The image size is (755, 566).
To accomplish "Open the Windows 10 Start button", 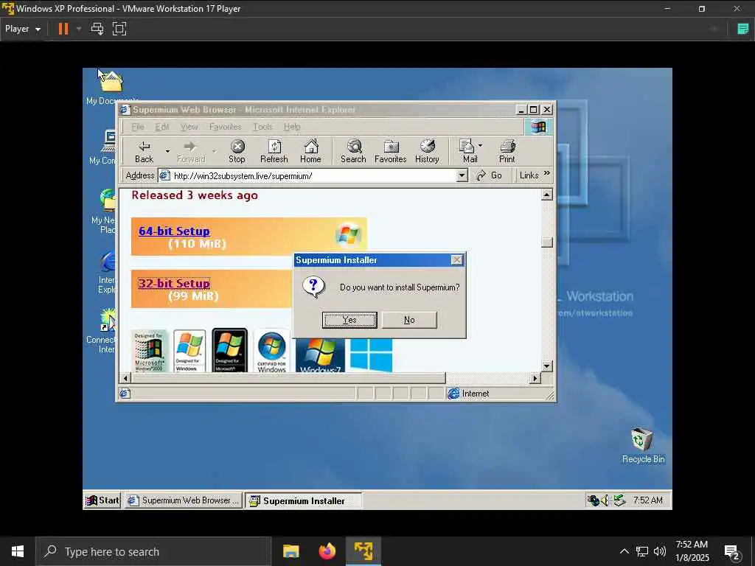I will coord(18,551).
